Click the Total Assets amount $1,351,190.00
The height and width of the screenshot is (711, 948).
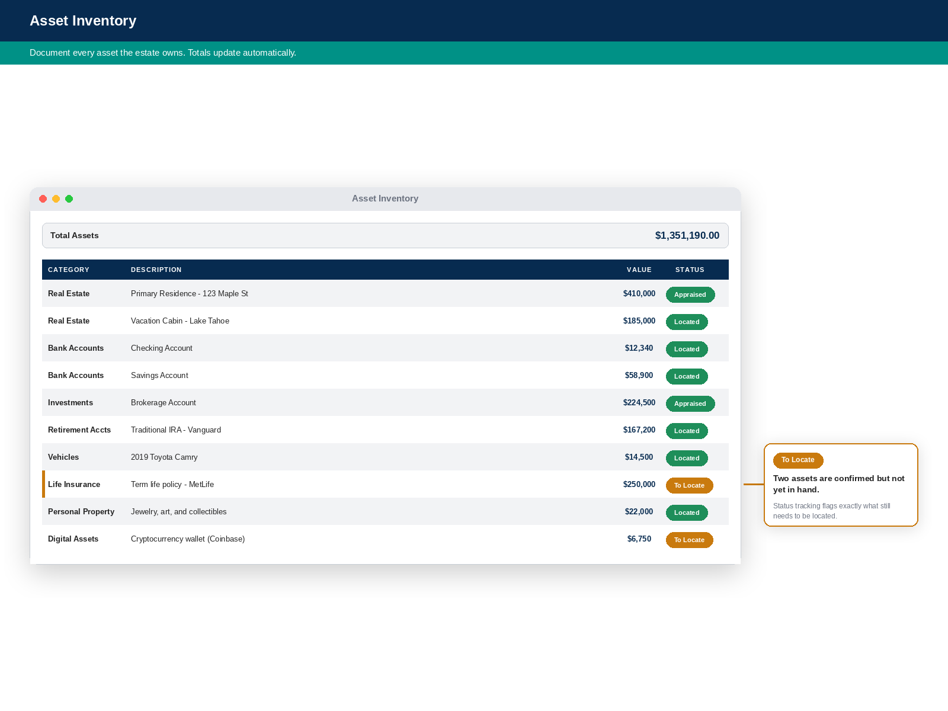[x=687, y=236]
